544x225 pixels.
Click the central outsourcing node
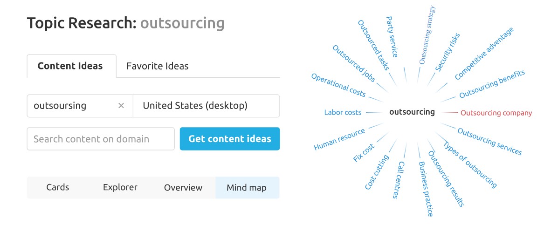click(x=412, y=112)
